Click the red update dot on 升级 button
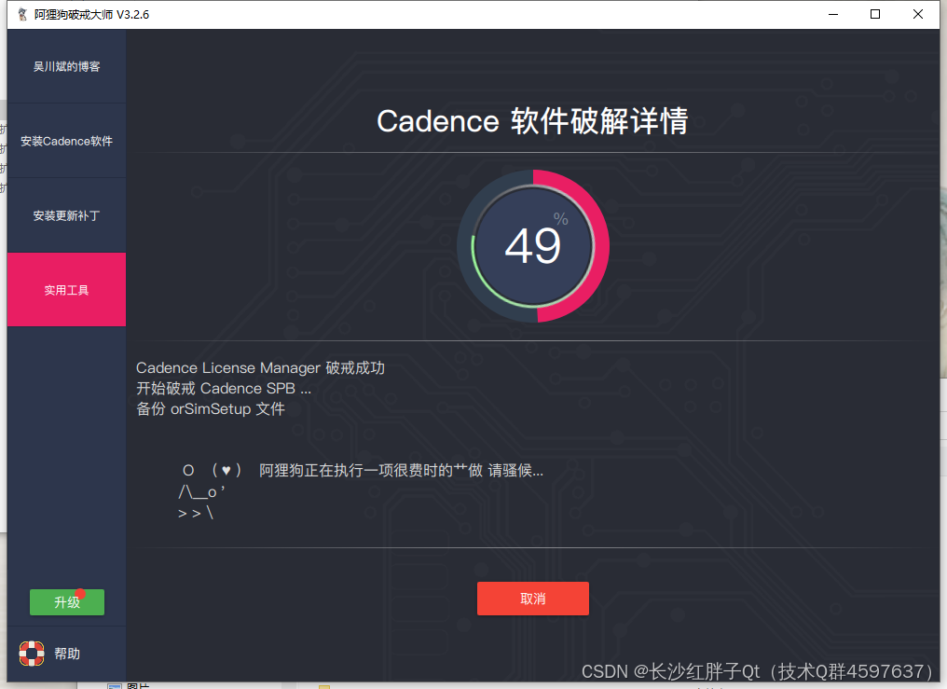Image resolution: width=947 pixels, height=689 pixels. click(83, 593)
